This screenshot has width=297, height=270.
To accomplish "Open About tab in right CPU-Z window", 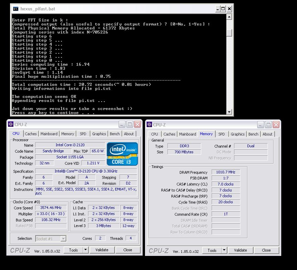I will click(x=268, y=134).
